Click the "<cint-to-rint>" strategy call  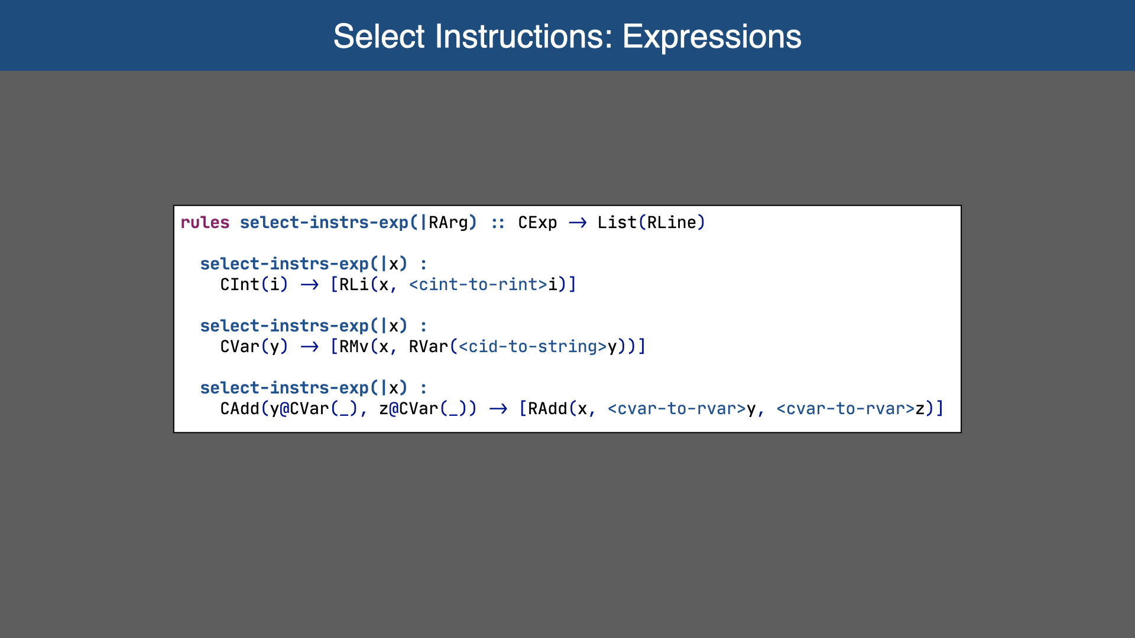point(478,285)
